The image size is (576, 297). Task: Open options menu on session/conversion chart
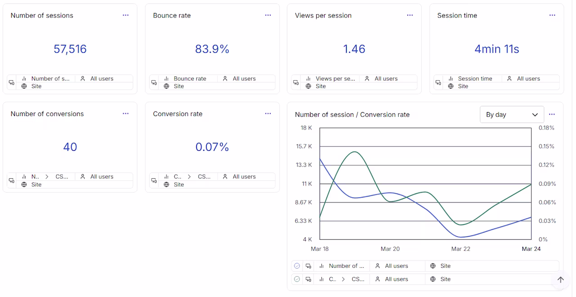[552, 114]
